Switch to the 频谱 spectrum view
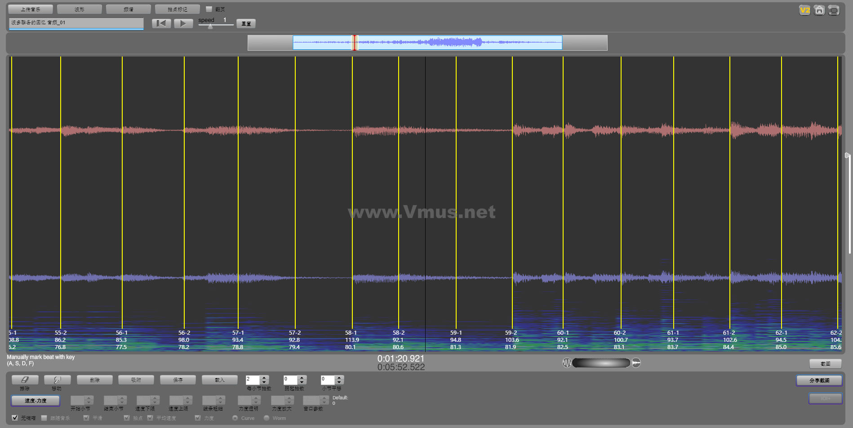Viewport: 853px width, 428px height. click(129, 9)
